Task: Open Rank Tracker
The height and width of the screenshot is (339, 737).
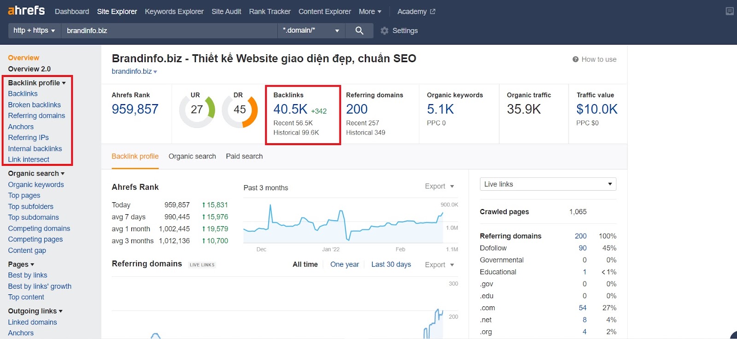Action: (x=270, y=12)
